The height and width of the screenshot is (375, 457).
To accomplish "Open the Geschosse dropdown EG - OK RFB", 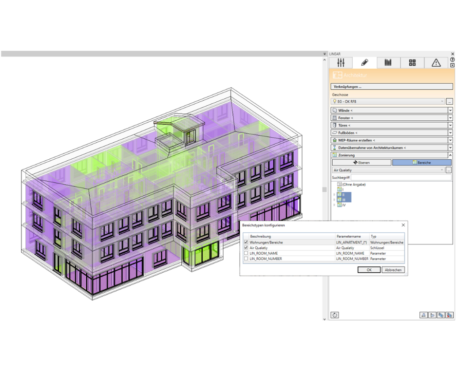I will tap(388, 101).
